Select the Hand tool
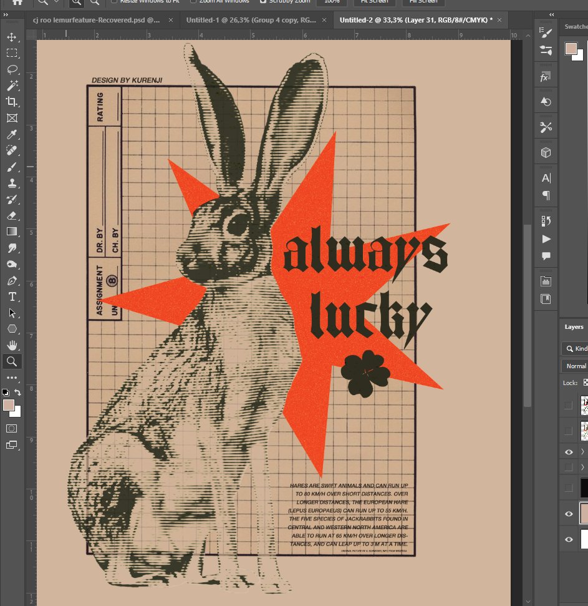588x606 pixels. 12,345
